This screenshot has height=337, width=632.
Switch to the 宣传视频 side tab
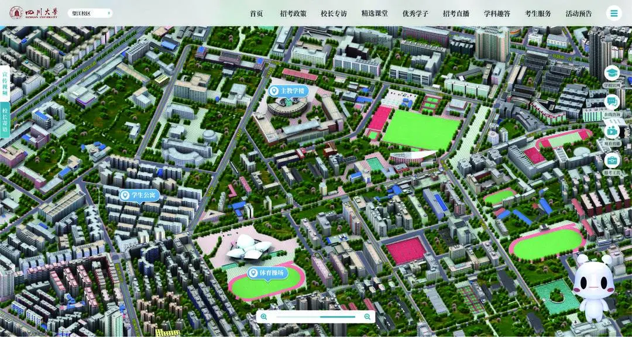pos(5,84)
